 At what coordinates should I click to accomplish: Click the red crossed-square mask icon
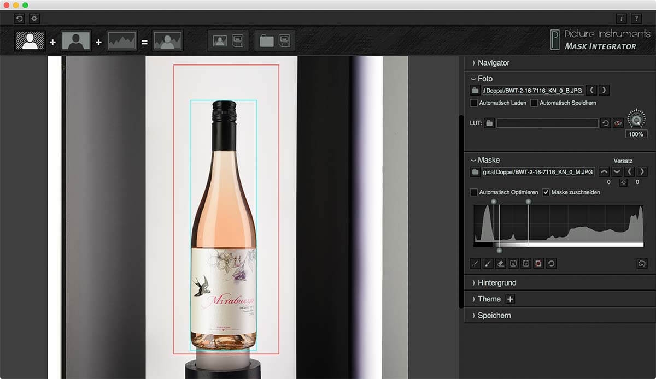(538, 263)
